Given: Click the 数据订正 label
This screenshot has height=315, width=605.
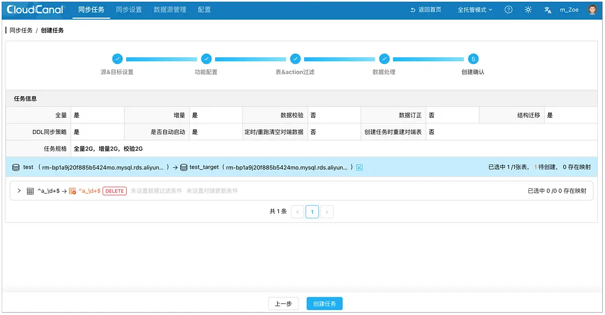Looking at the screenshot, I should click(410, 115).
